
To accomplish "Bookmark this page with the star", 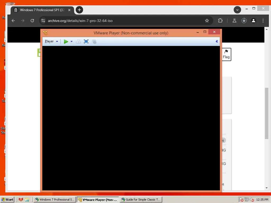I will (207, 21).
